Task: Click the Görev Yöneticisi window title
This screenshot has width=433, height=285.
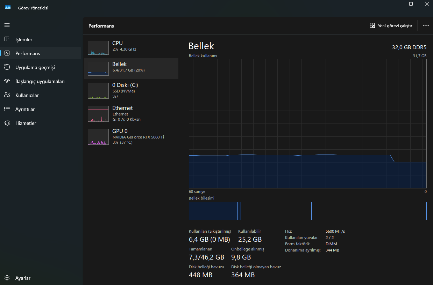Action: pyautogui.click(x=33, y=8)
